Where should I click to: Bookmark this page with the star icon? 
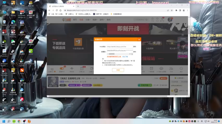(x=171, y=10)
